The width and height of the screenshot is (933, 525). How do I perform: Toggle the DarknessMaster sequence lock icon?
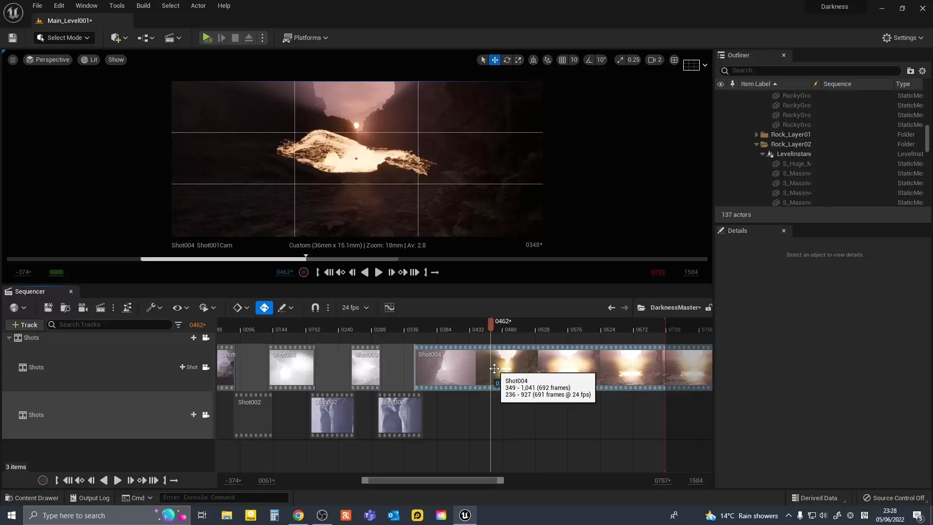[x=708, y=308]
